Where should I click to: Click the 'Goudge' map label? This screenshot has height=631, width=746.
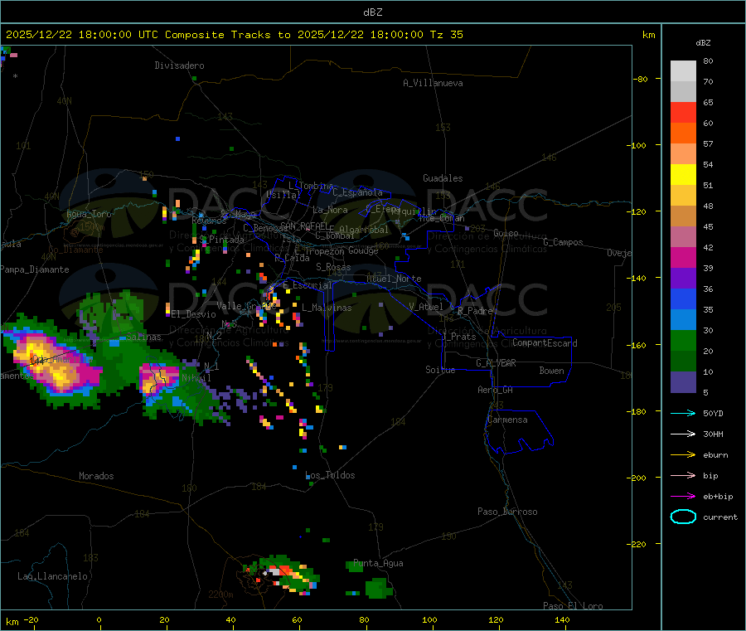(363, 250)
